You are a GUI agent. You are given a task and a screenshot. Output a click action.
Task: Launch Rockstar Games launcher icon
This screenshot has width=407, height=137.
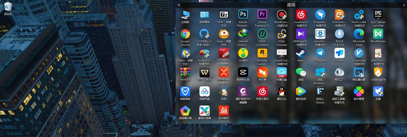[x=262, y=53]
